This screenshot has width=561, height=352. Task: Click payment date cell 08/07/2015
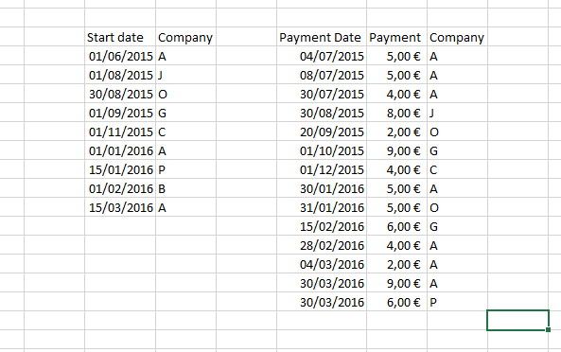322,75
